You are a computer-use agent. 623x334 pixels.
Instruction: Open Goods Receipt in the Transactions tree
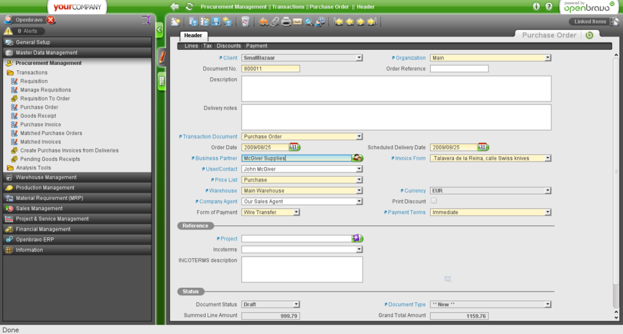(x=38, y=116)
